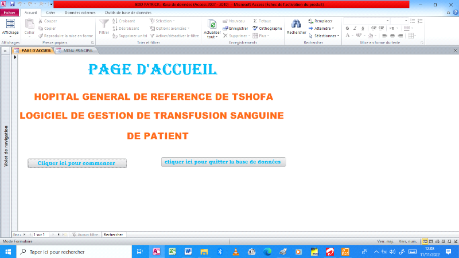Click the Enregistrer record button in ribbon
This screenshot has width=459, height=258.
235,28
